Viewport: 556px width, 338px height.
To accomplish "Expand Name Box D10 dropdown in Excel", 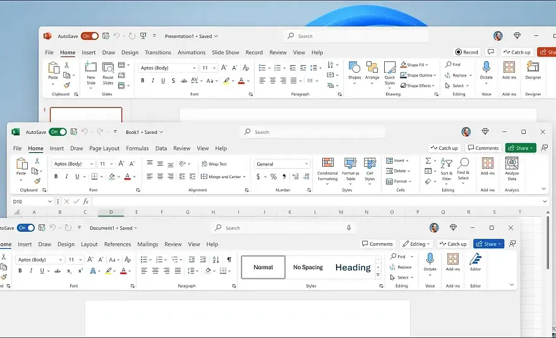I will [x=50, y=202].
